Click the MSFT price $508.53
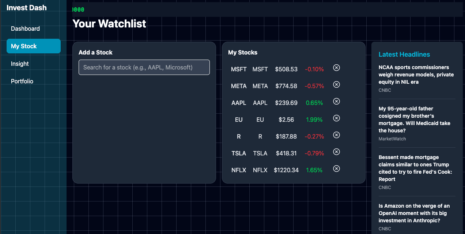The image size is (465, 234). click(286, 69)
